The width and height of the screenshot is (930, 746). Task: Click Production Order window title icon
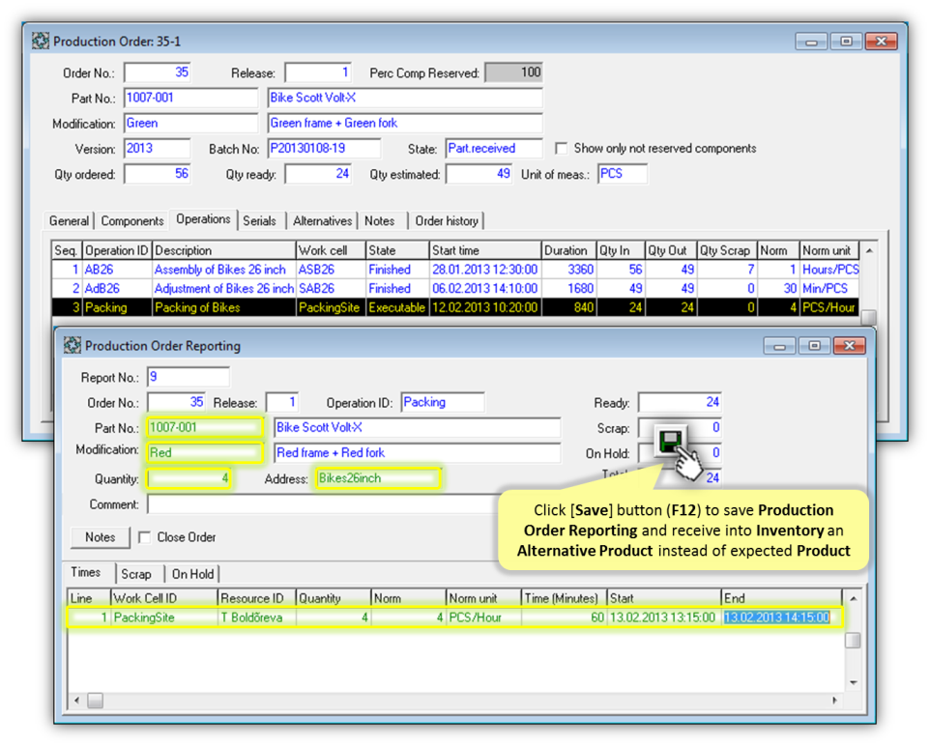tap(41, 41)
